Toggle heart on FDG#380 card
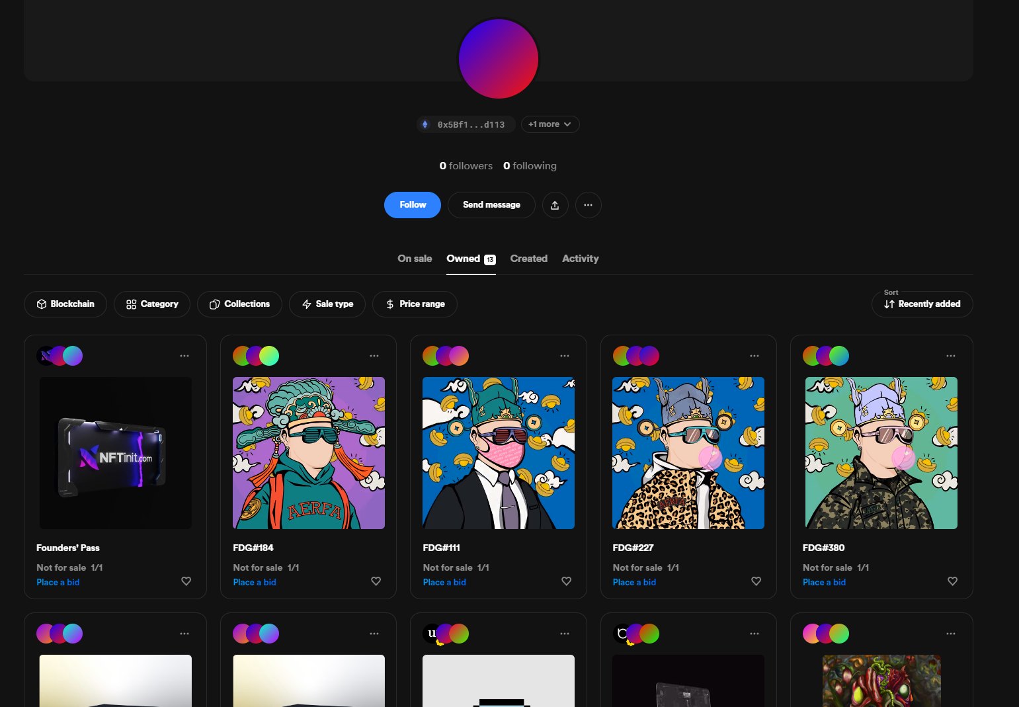 tap(952, 581)
